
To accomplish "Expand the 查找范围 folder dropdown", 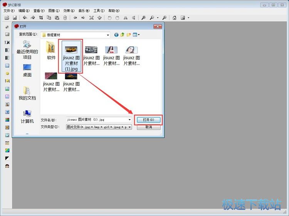I will tap(108, 35).
